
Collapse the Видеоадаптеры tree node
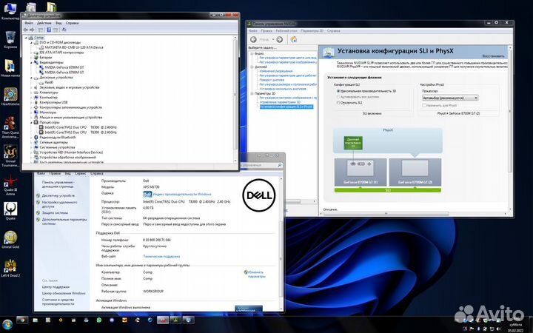click(x=31, y=62)
